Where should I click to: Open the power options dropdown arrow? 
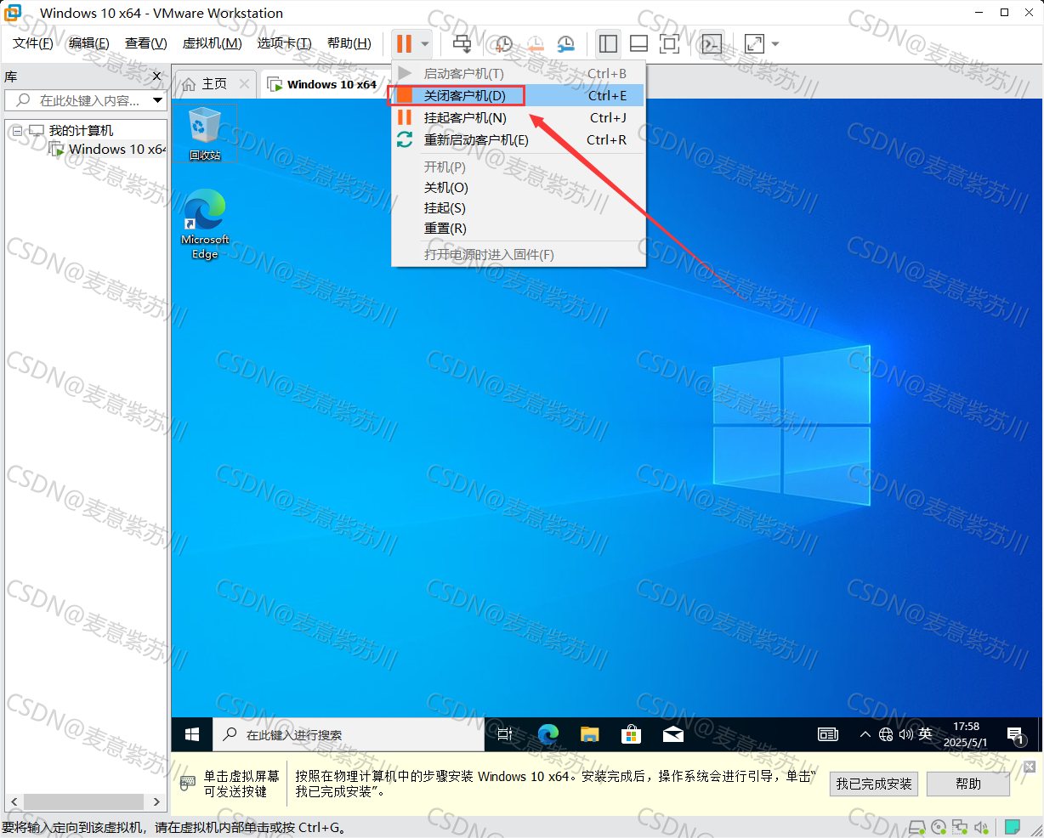[425, 44]
